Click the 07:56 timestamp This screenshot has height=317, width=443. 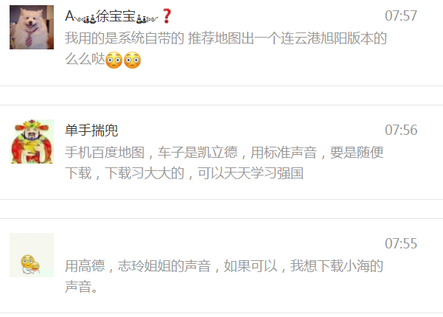(401, 130)
